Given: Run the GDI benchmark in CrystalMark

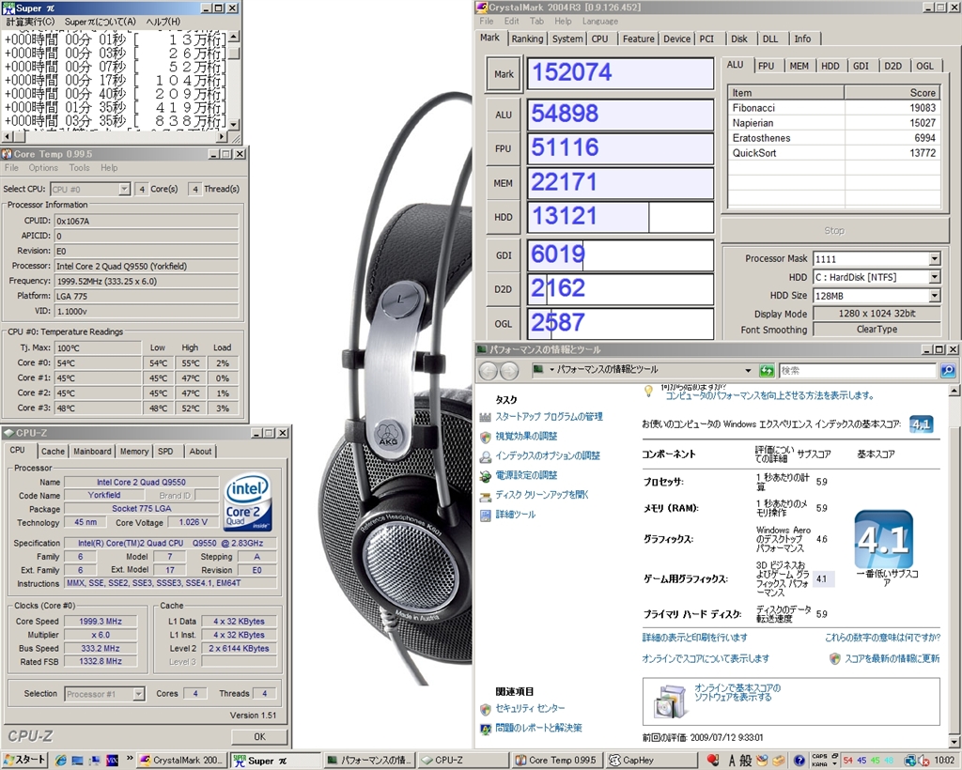Looking at the screenshot, I should coord(504,255).
